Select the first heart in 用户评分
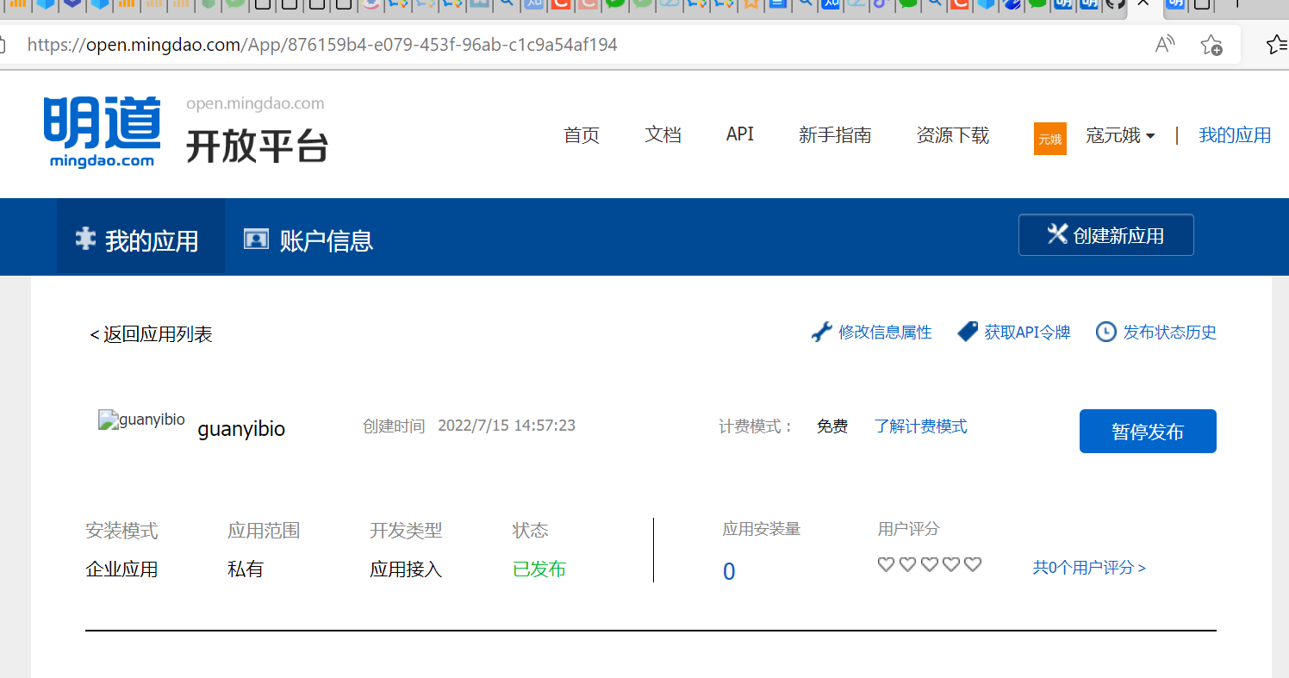1289x678 pixels. coord(886,564)
